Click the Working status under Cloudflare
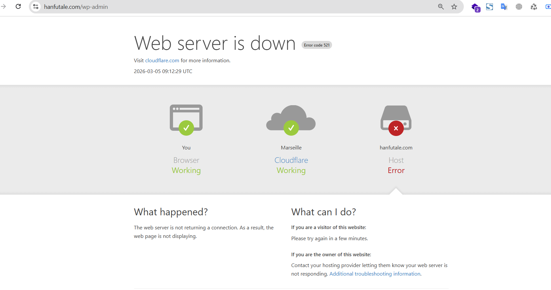This screenshot has height=290, width=551. pyautogui.click(x=291, y=171)
